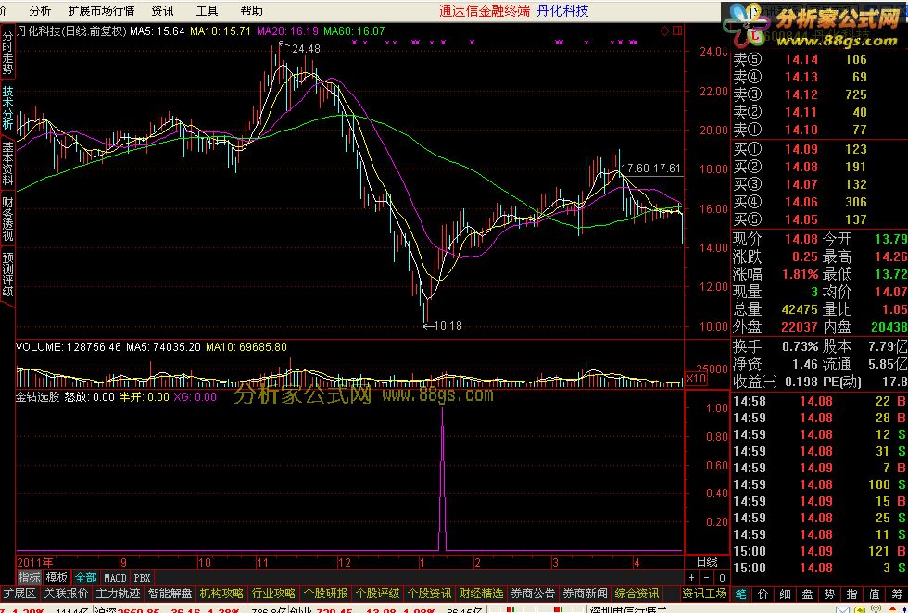Open the 工具 menu

point(207,10)
